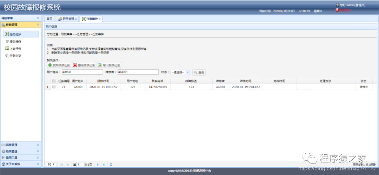
Task: Click the 接收任务 sidebar icon
Action: (x=7, y=41)
